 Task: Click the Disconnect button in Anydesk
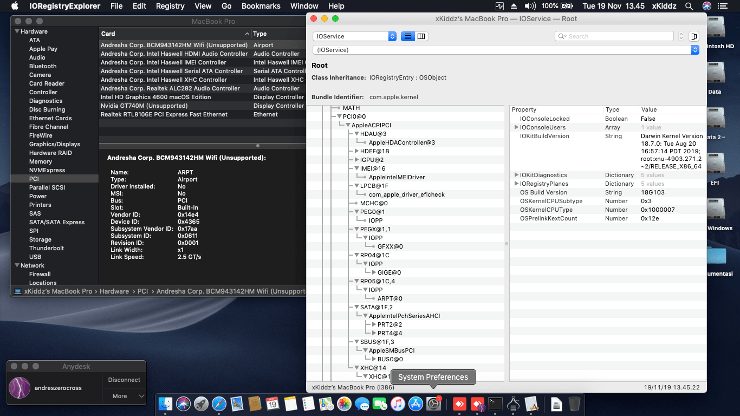click(x=124, y=380)
